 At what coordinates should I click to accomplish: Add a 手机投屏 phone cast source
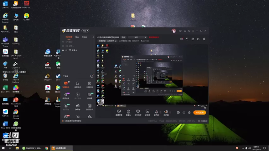point(138,113)
